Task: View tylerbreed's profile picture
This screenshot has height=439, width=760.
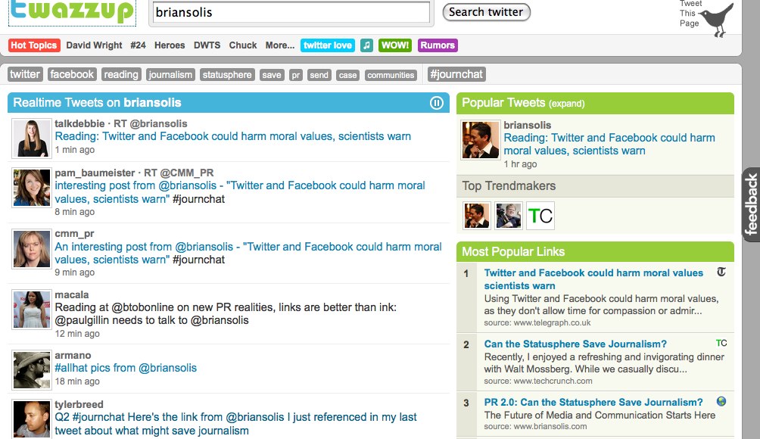Action: point(32,419)
